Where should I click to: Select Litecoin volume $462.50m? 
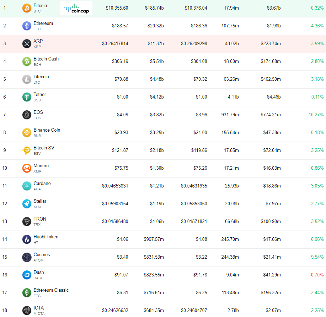pos(271,79)
